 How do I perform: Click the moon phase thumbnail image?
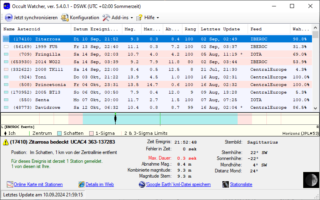[x=310, y=180]
